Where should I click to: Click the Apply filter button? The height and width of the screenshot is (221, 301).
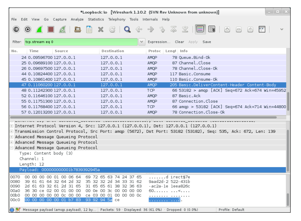pyautogui.click(x=193, y=42)
